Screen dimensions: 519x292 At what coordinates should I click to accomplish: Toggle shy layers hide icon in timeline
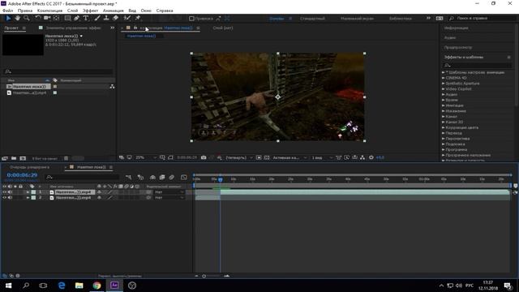[x=152, y=178]
